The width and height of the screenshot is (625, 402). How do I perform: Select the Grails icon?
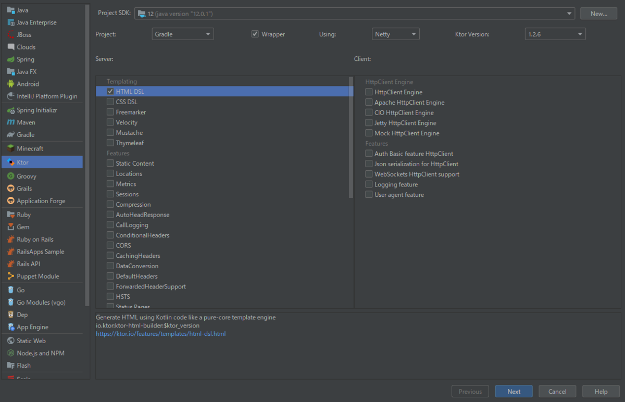click(x=11, y=189)
